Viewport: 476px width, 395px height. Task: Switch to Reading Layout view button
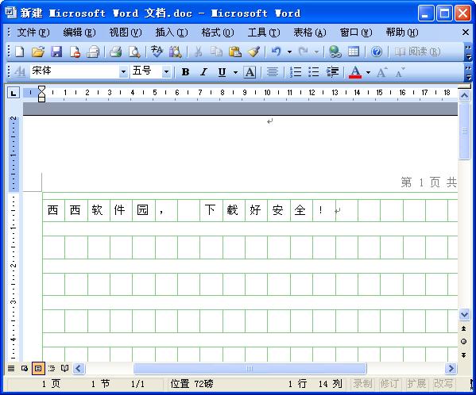[64, 368]
